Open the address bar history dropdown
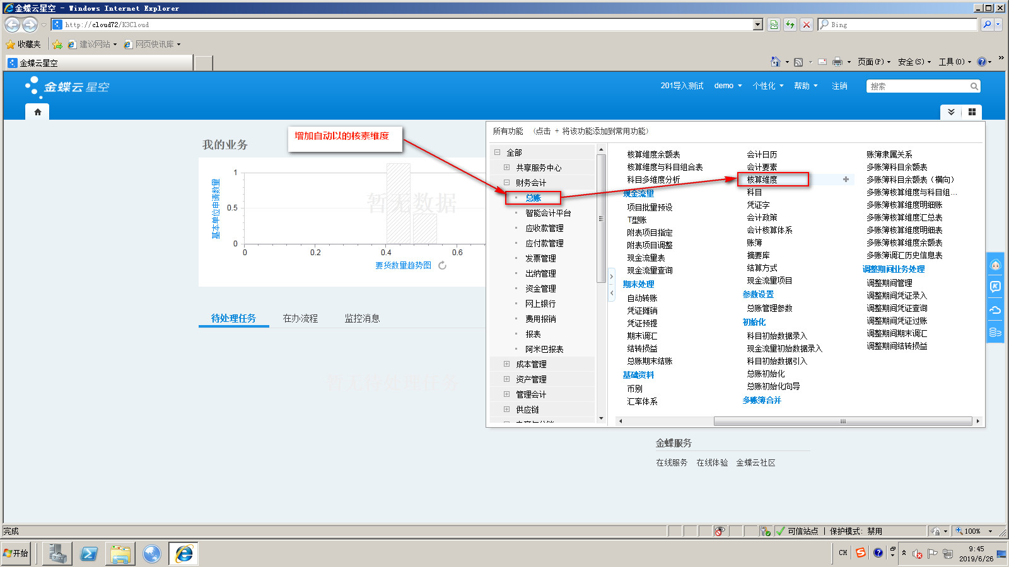The image size is (1009, 567). pyautogui.click(x=758, y=25)
